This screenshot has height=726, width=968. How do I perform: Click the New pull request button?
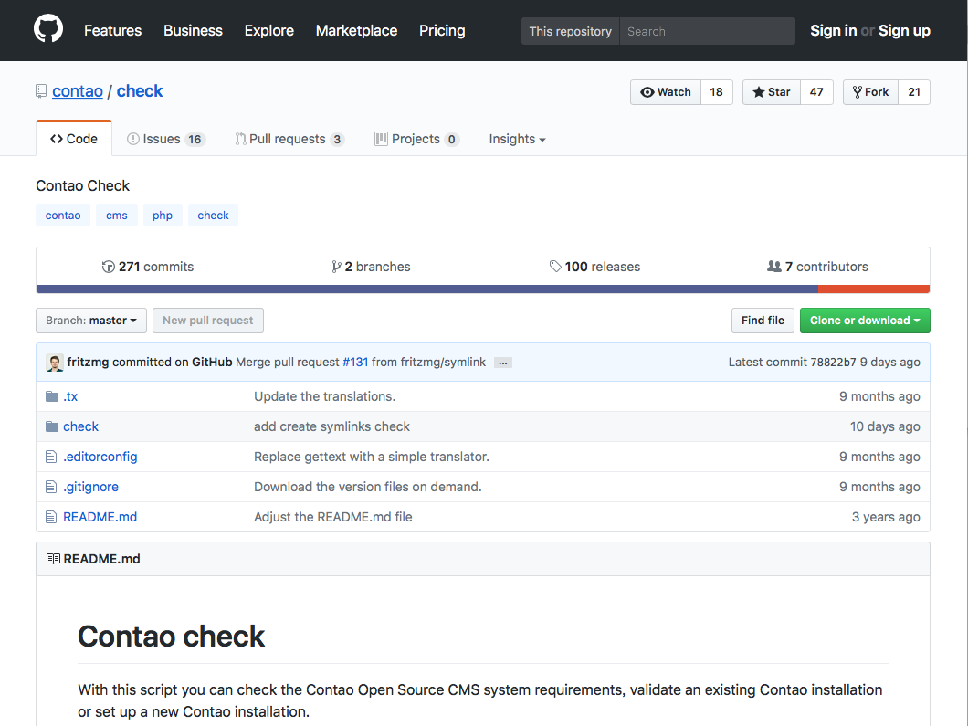tap(208, 321)
